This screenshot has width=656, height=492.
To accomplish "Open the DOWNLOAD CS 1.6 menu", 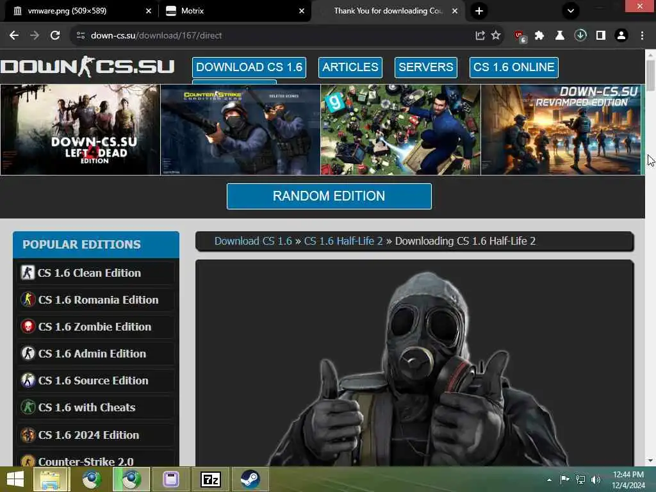I will coord(249,67).
